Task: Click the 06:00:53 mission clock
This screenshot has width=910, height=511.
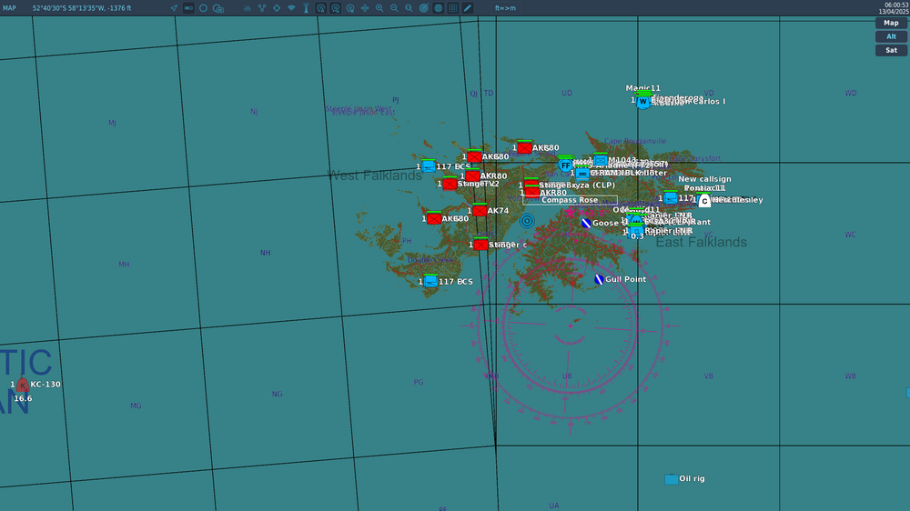Action: pyautogui.click(x=896, y=5)
